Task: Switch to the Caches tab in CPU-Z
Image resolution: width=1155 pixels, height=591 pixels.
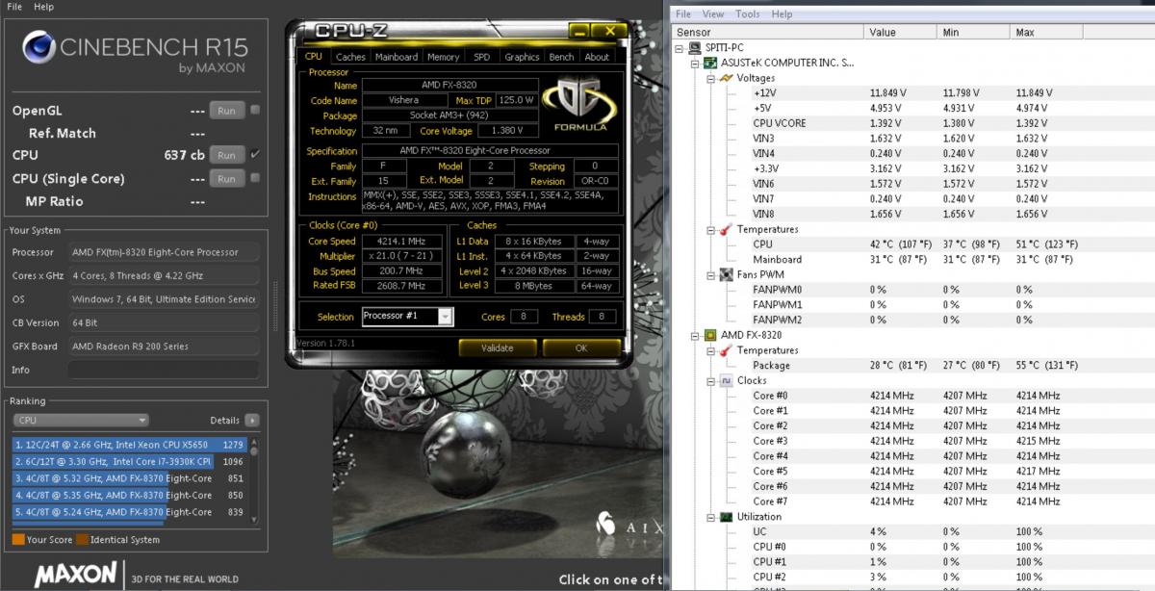Action: pyautogui.click(x=350, y=57)
